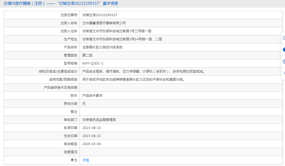Select approval department 甘肃省药品监督管理局
Image resolution: width=285 pixels, height=166 pixels.
tap(99, 120)
